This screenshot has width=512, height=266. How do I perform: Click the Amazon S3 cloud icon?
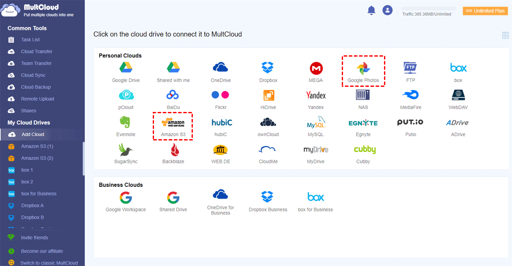pos(173,126)
